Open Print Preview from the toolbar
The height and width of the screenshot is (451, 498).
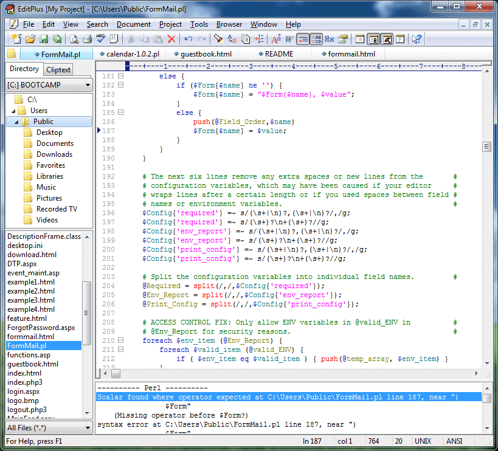click(x=74, y=39)
